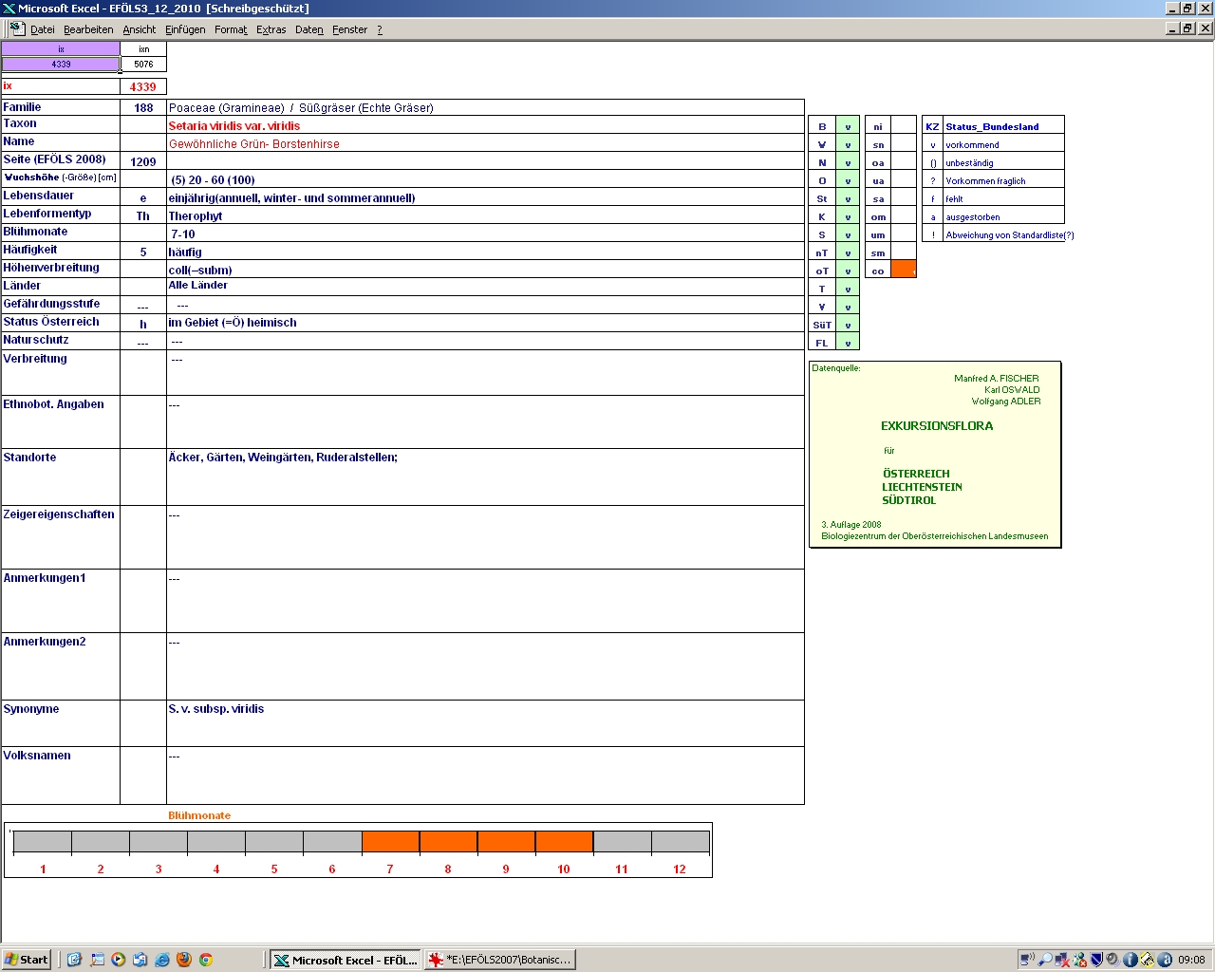
Task: Open the Daten menu
Action: tap(309, 29)
